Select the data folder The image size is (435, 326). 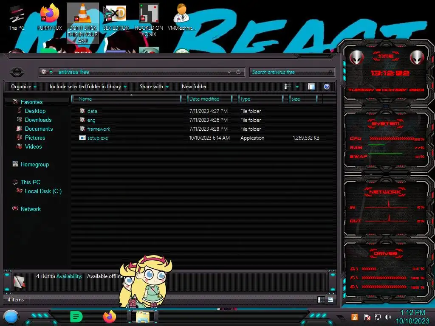92,111
